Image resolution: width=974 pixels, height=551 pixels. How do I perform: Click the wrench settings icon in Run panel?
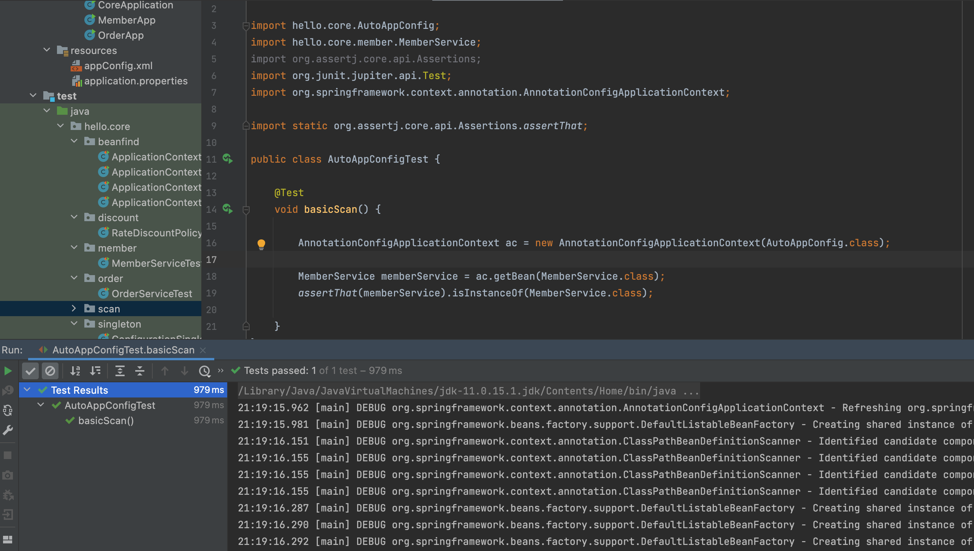8,430
